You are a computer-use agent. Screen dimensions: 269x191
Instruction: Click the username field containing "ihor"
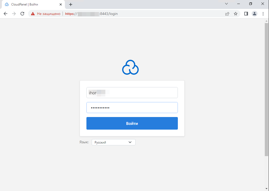[x=132, y=92]
